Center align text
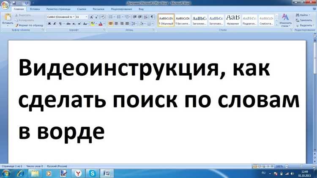The width and height of the screenshot is (317, 178). (116, 24)
